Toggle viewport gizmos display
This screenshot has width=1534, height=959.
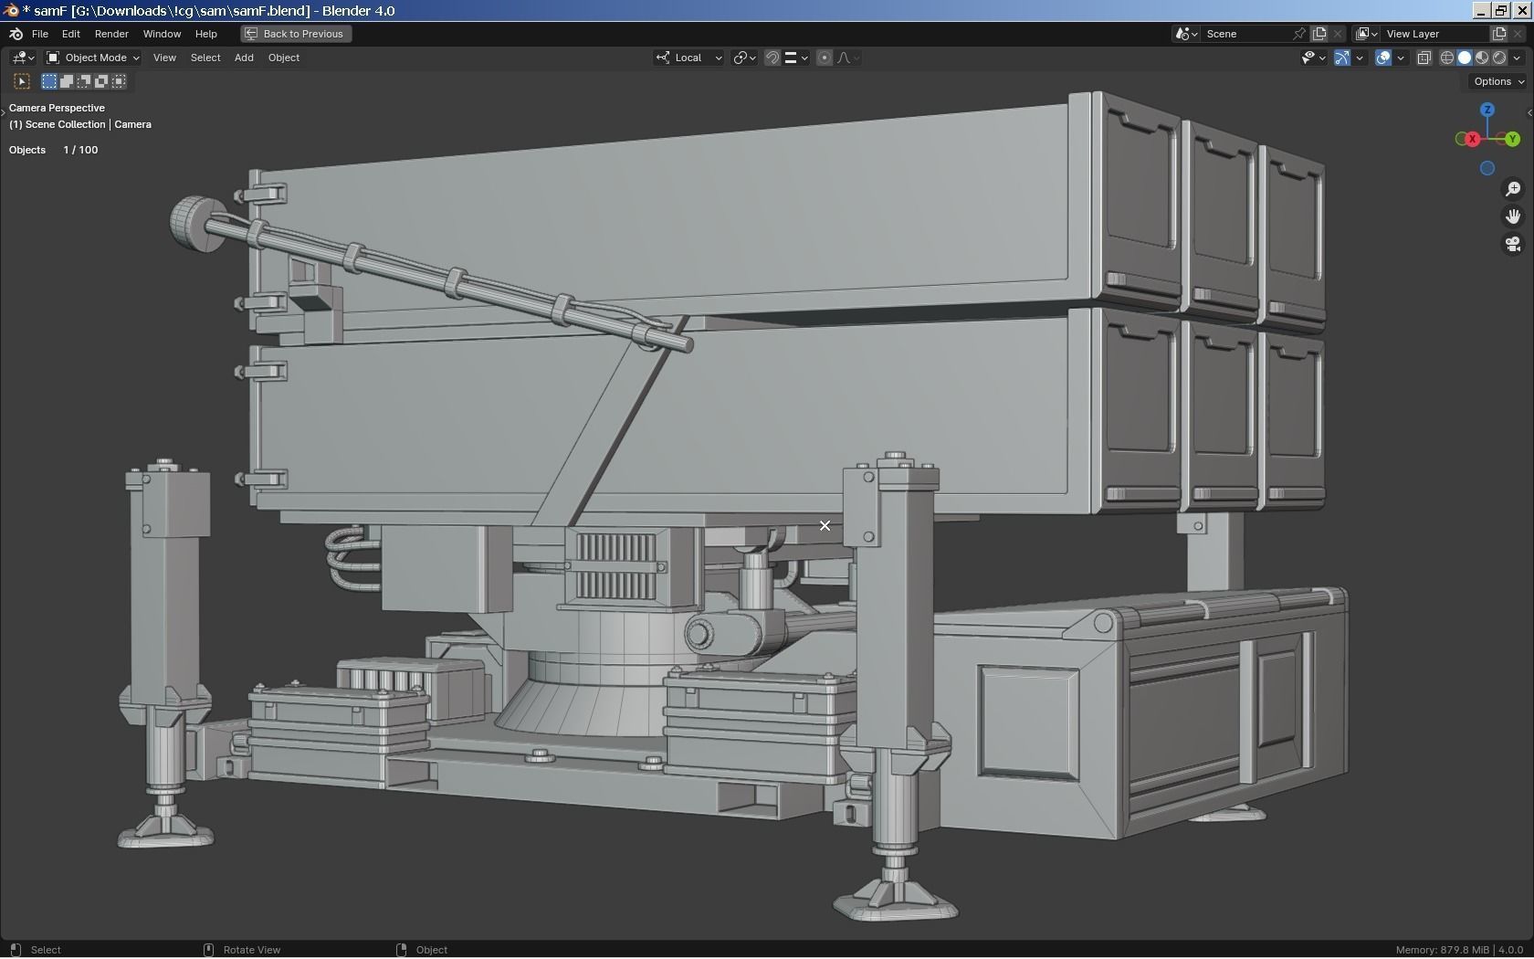pyautogui.click(x=1342, y=58)
